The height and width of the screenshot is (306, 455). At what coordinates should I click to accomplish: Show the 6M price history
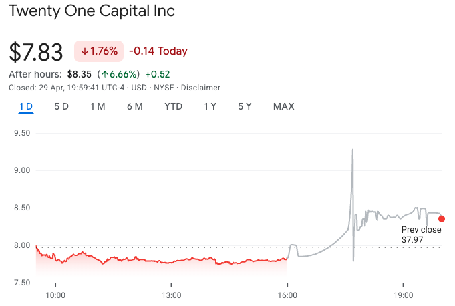click(x=134, y=106)
